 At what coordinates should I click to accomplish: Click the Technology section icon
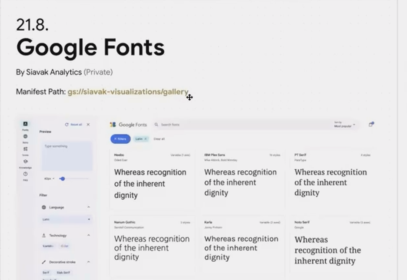pos(44,235)
